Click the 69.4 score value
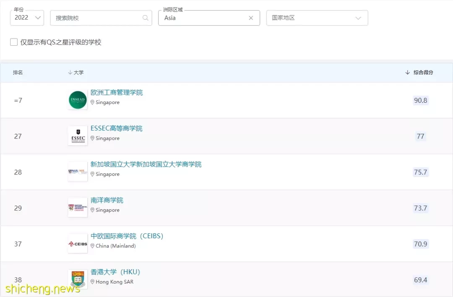453x297 pixels. 420,280
